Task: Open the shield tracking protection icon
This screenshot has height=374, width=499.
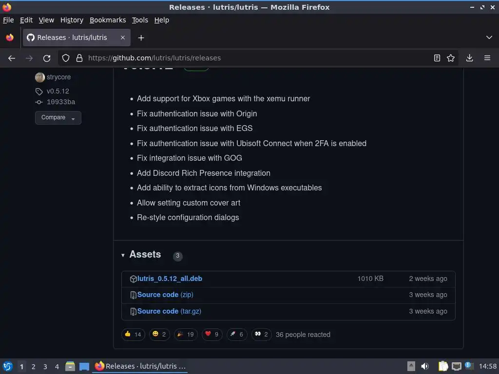Action: (x=66, y=58)
